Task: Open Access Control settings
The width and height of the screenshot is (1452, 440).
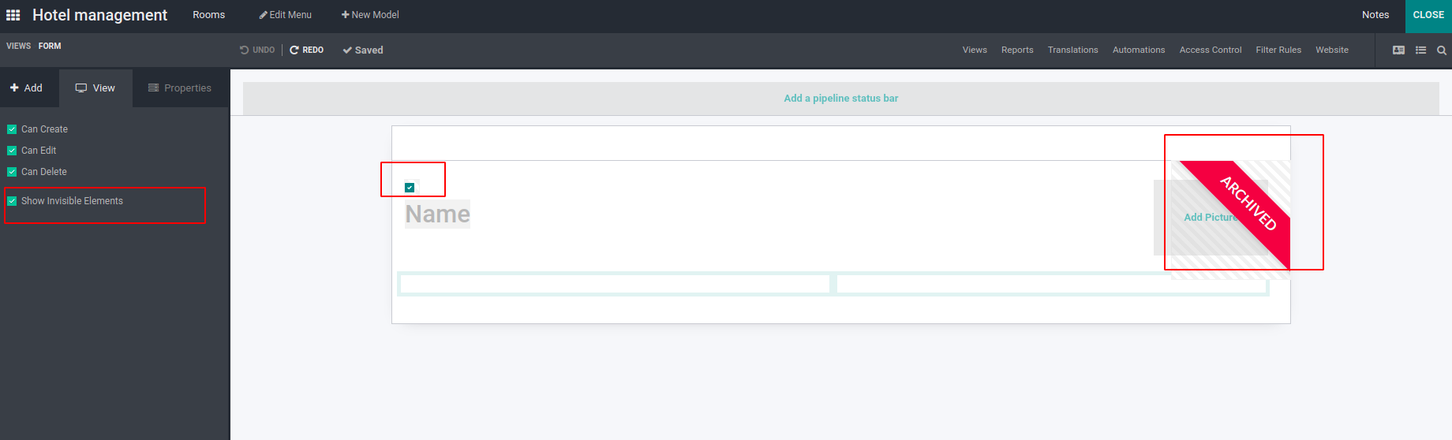Action: point(1211,50)
